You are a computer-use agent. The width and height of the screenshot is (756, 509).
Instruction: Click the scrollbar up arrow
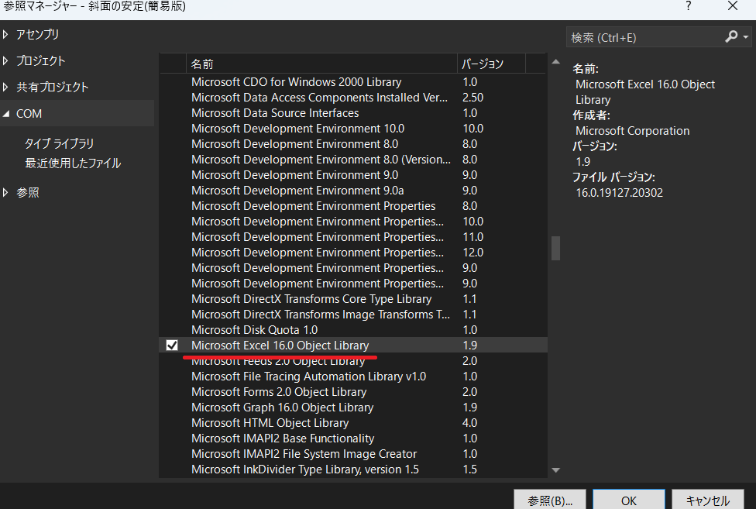click(x=555, y=62)
